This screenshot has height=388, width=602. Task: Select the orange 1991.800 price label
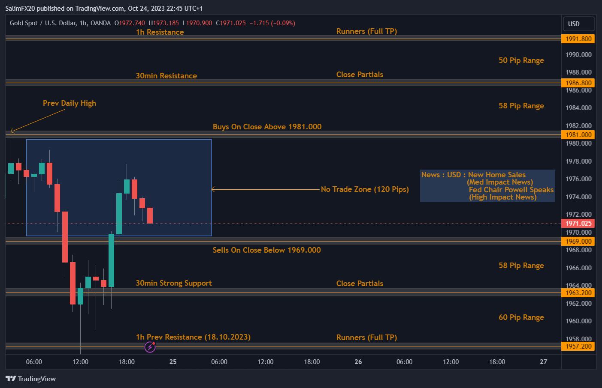(578, 39)
